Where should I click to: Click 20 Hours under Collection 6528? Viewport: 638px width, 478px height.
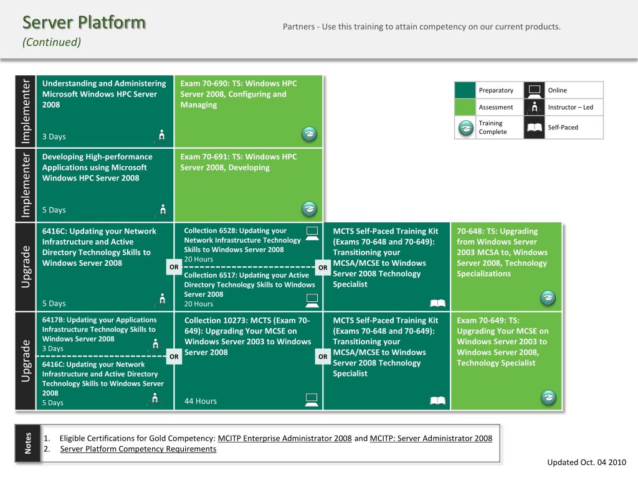(x=199, y=260)
